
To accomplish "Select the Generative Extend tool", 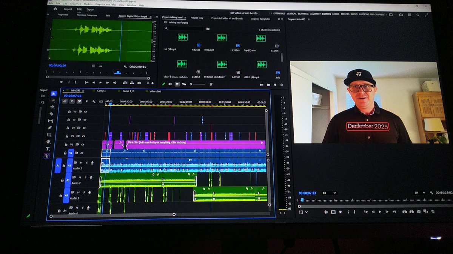I will click(47, 156).
